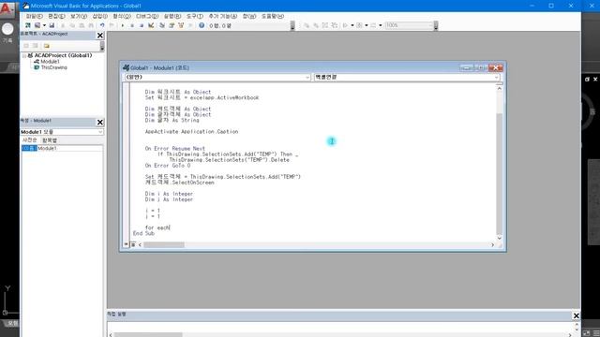
Task: Collapse the ACADProject (Global1) tree node
Action: [x=24, y=56]
